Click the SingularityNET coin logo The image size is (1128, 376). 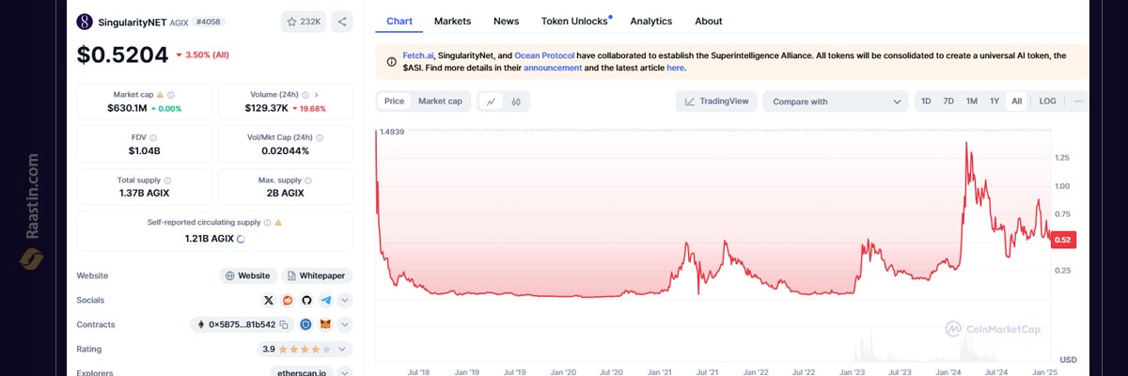click(85, 21)
